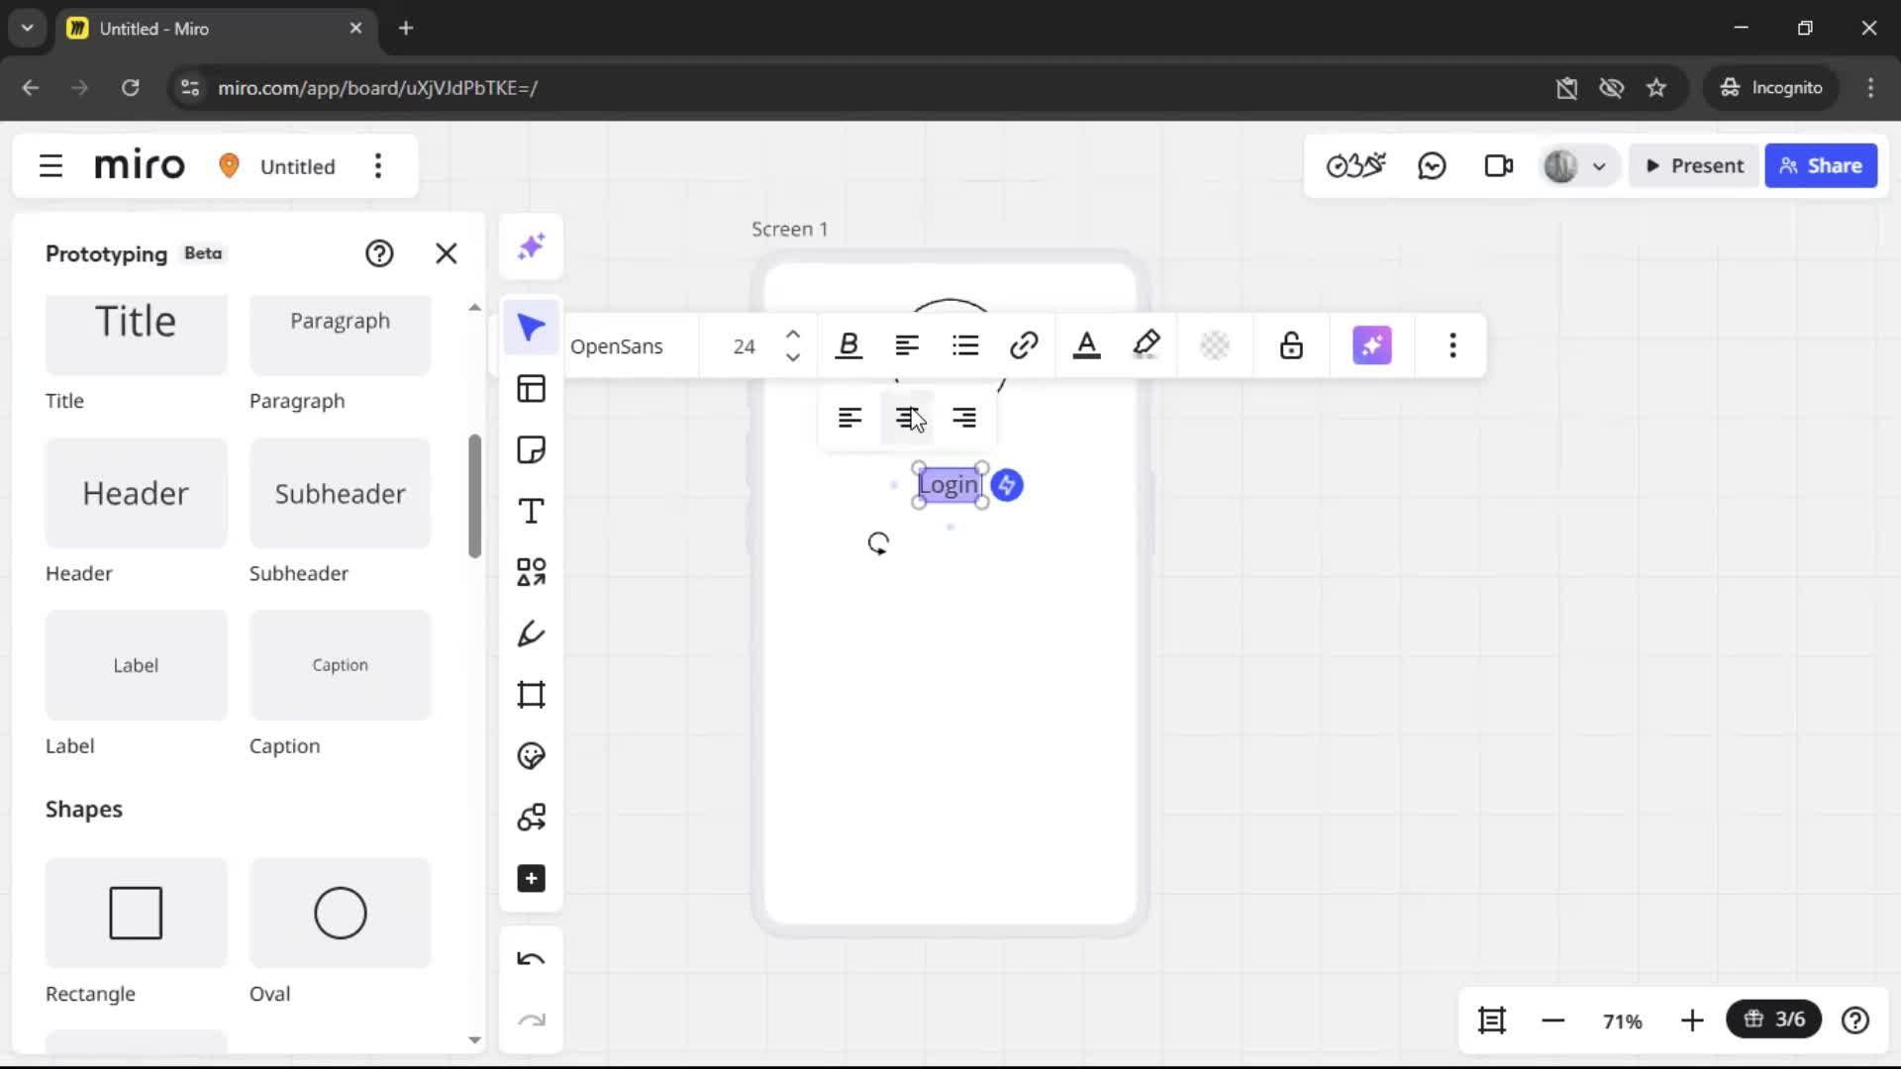This screenshot has width=1901, height=1069.
Task: Toggle lock on selected text
Action: (1291, 345)
